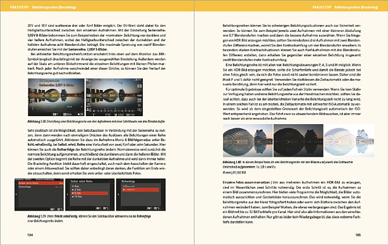Viewport: 388px width, 245px height.
Task: Choose the highlighted 5 Sek. option
Action: click(90, 193)
